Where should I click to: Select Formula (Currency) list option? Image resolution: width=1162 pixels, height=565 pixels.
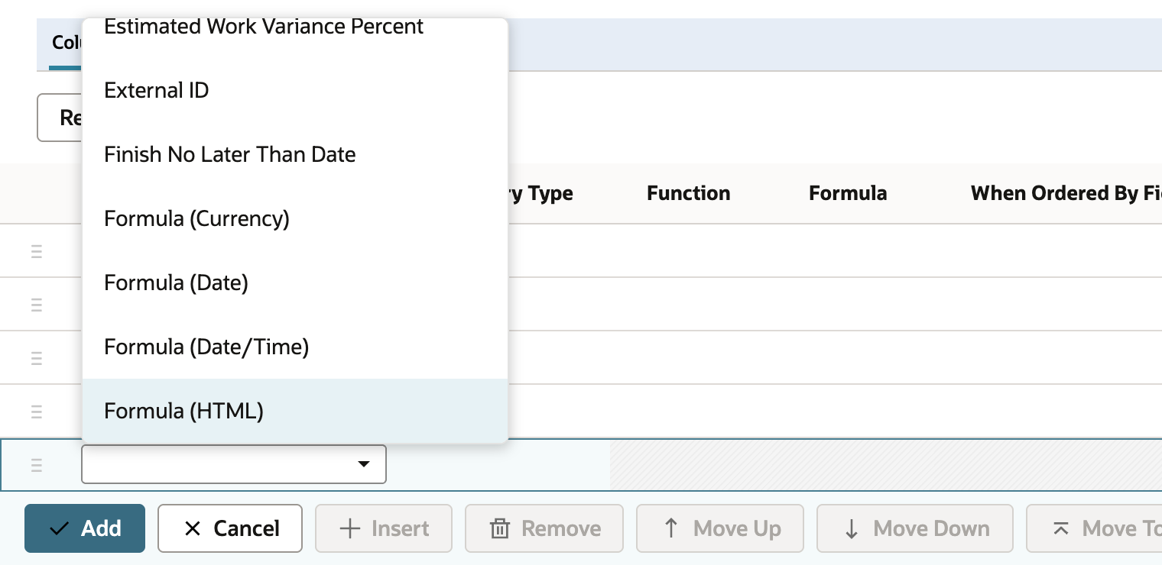coord(294,218)
